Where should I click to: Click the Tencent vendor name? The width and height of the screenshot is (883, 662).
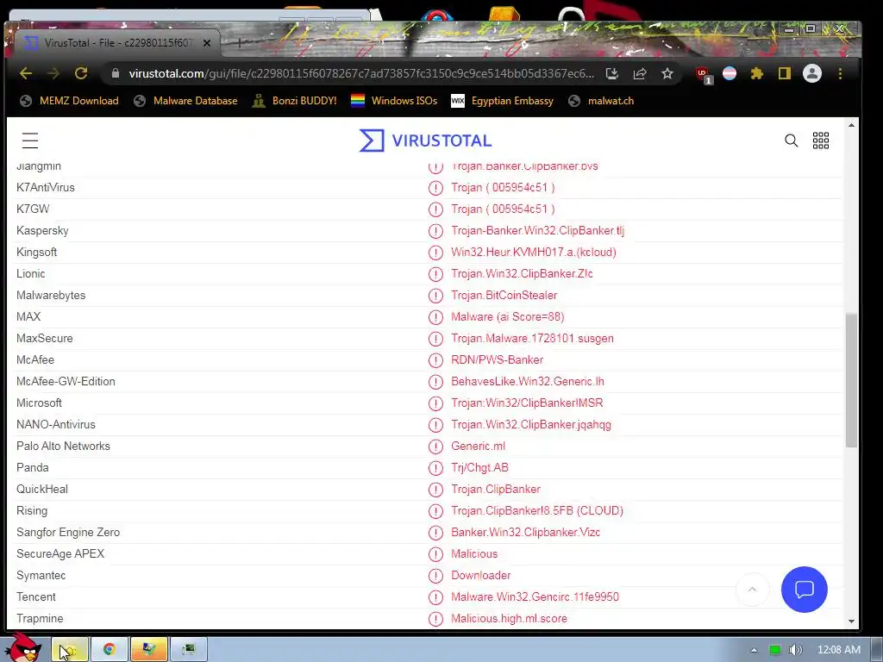[36, 596]
